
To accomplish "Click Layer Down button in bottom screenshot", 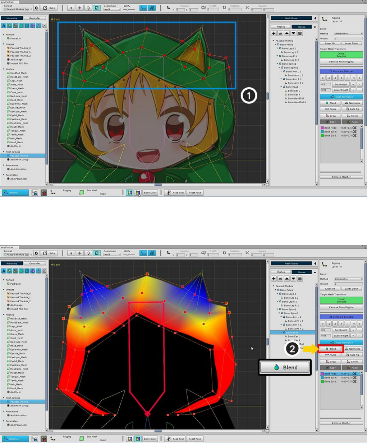I will [352, 289].
